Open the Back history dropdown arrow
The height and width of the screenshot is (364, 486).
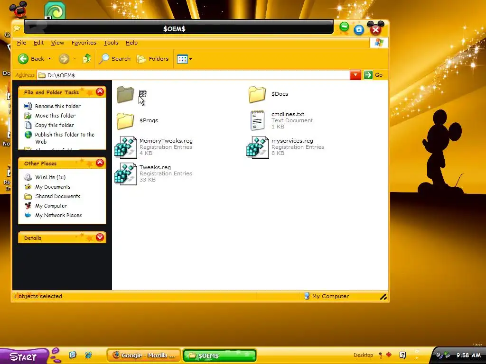pos(49,59)
